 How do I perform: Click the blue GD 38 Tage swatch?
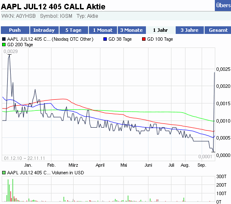(x=105, y=39)
